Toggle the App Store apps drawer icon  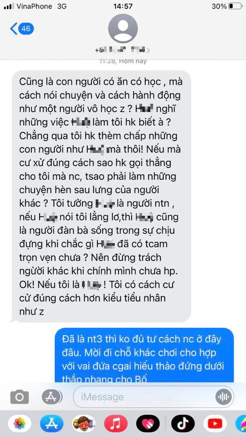pos(52,396)
